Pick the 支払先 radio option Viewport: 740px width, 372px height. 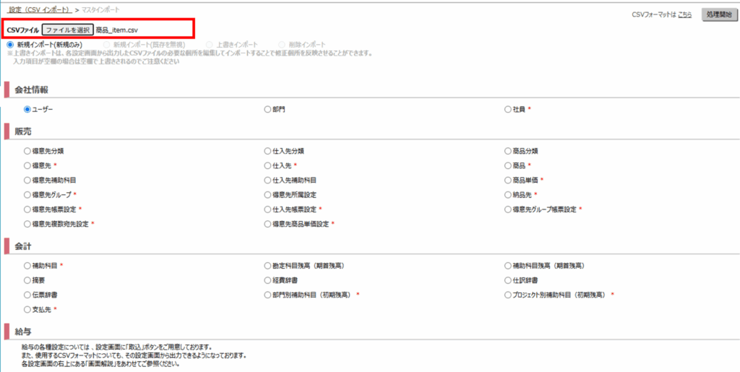click(27, 309)
